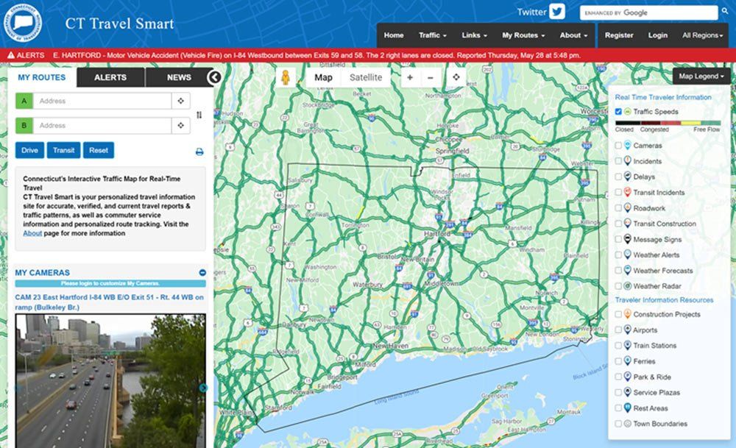The width and height of the screenshot is (736, 448).
Task: Switch to the MY ROUTES tab
Action: tap(42, 77)
